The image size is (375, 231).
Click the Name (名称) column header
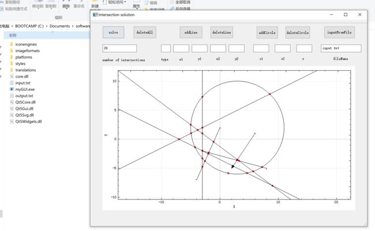point(13,35)
